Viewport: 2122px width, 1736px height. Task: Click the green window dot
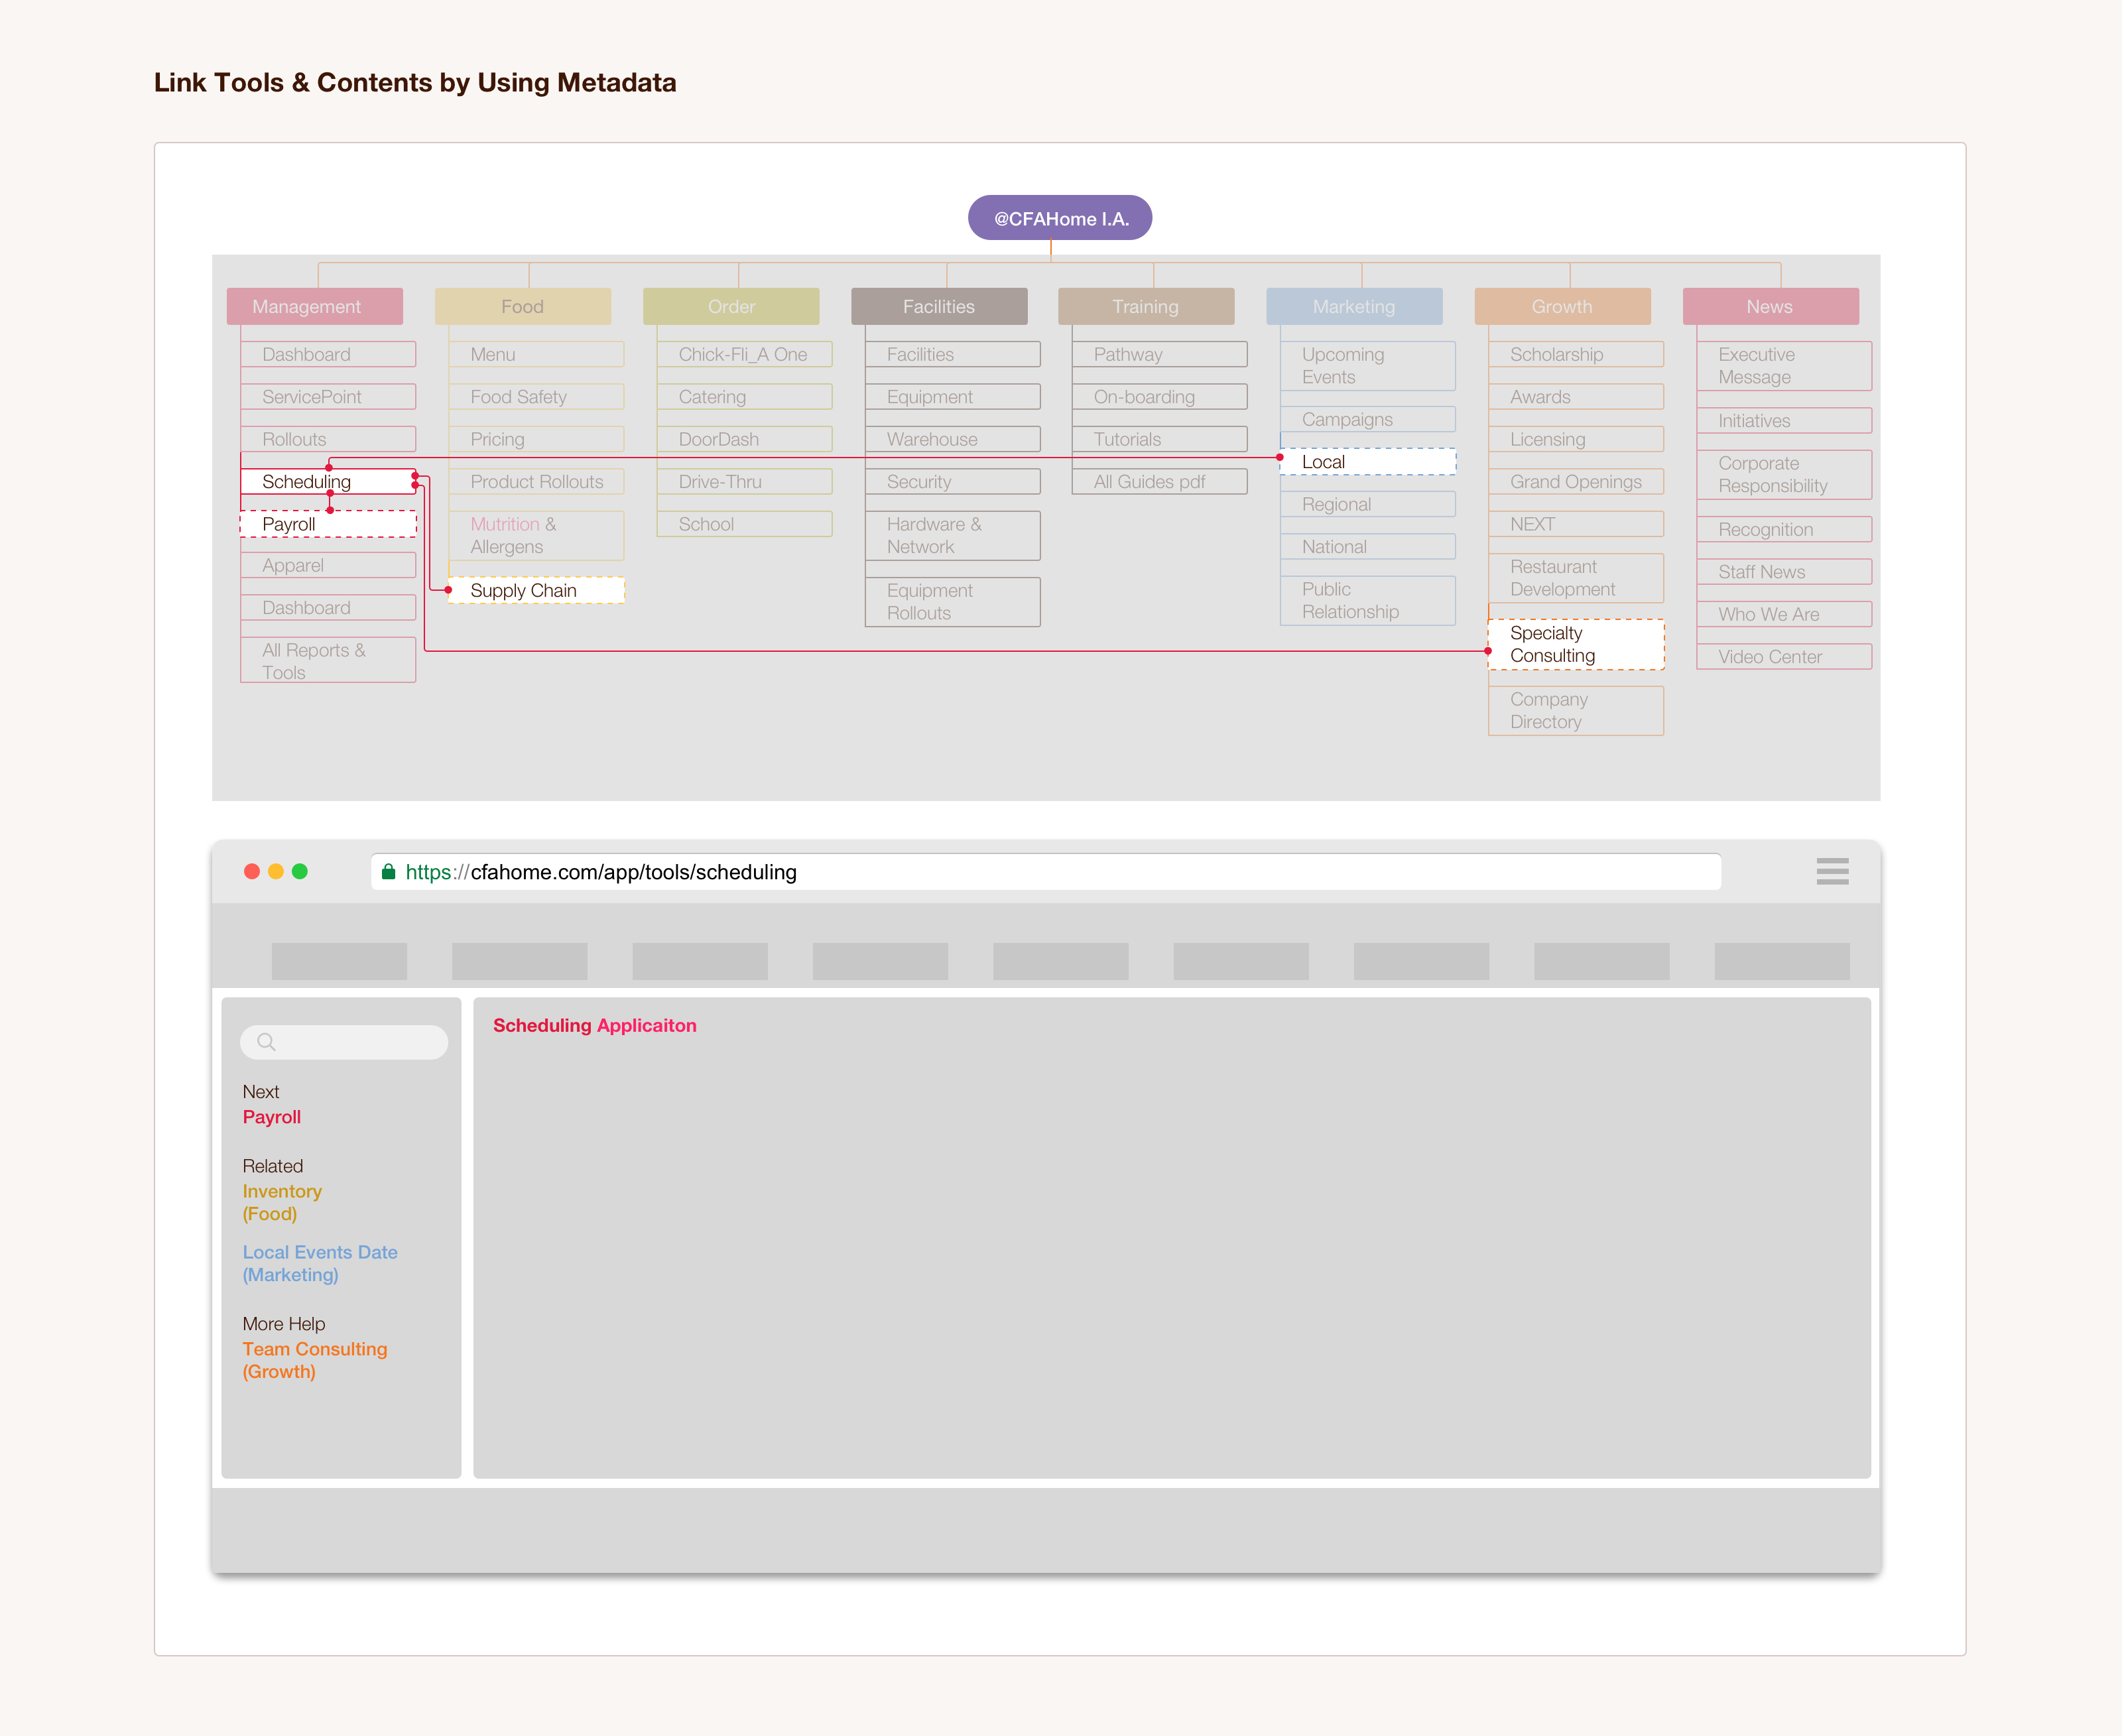click(x=300, y=871)
